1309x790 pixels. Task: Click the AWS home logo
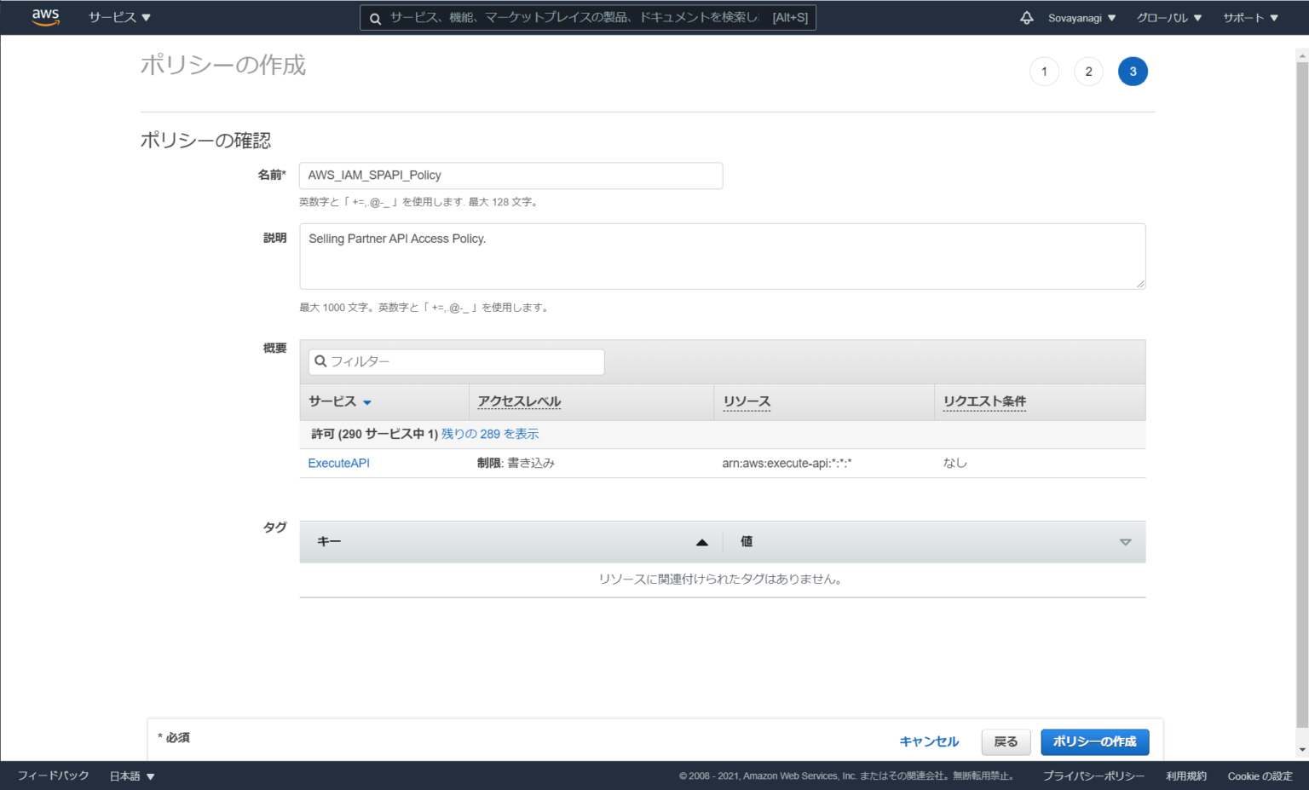pyautogui.click(x=45, y=16)
